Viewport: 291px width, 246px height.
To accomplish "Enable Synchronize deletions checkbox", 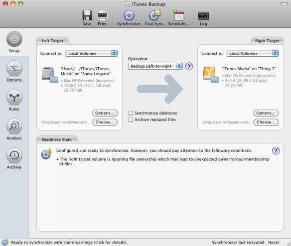I will 131,113.
